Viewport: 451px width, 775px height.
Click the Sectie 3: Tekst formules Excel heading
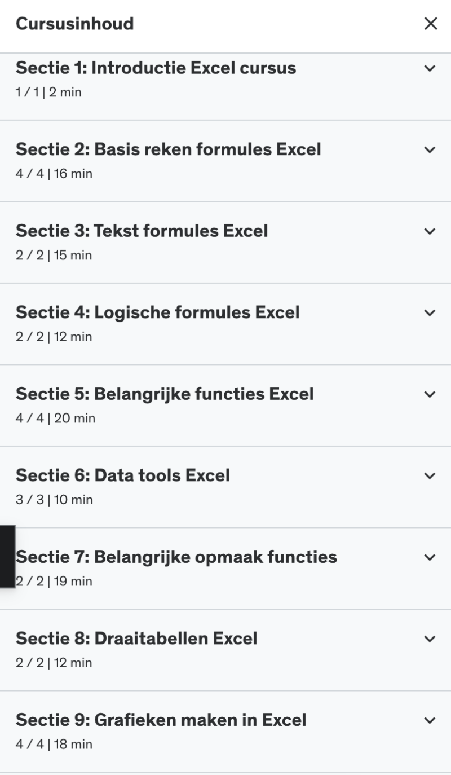tap(142, 231)
